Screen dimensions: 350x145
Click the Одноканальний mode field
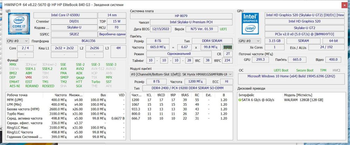click(x=179, y=54)
